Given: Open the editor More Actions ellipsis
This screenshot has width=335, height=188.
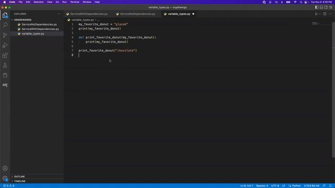Looking at the screenshot, I should (x=330, y=14).
